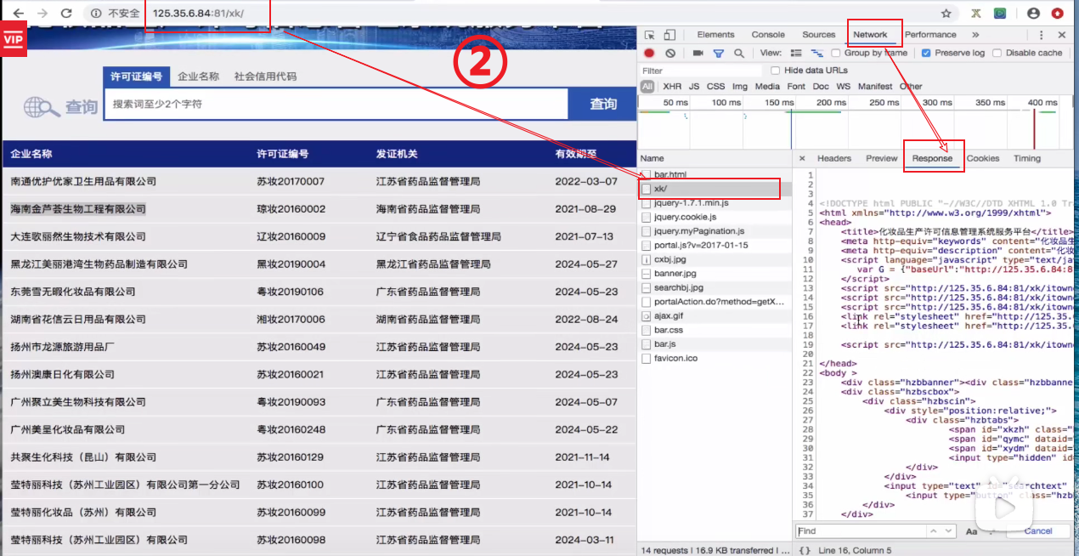This screenshot has height=556, width=1079.
Task: Select the 社会信用代码 search tab
Action: click(266, 77)
